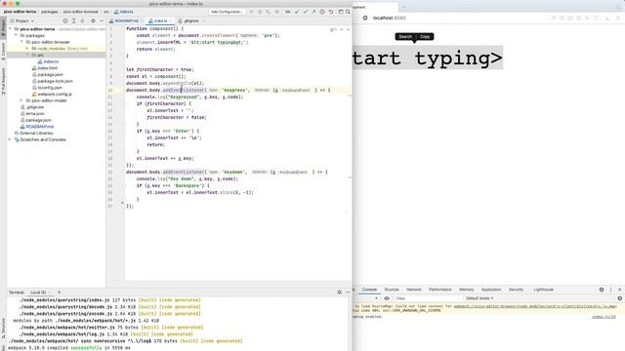Open the Add Configuration dropdown
Image resolution: width=625 pixels, height=351 pixels.
227,12
